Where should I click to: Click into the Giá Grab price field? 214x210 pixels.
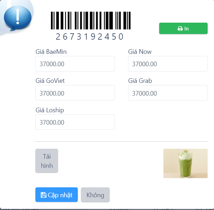tap(168, 93)
